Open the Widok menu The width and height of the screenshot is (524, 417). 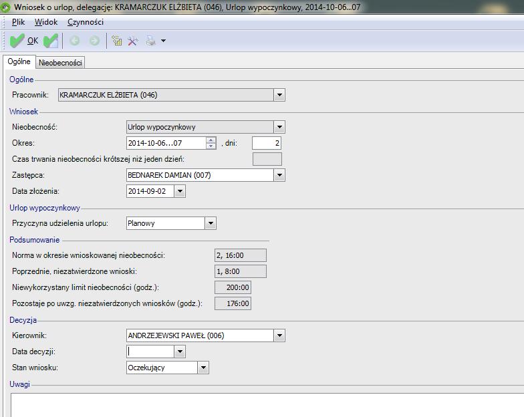[46, 22]
